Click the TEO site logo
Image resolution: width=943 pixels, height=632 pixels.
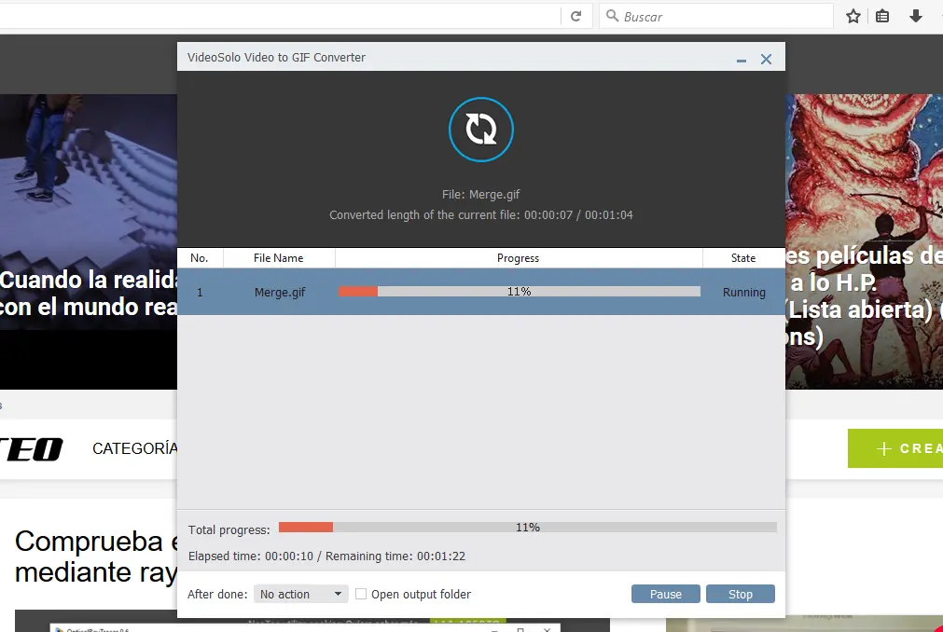coord(32,448)
